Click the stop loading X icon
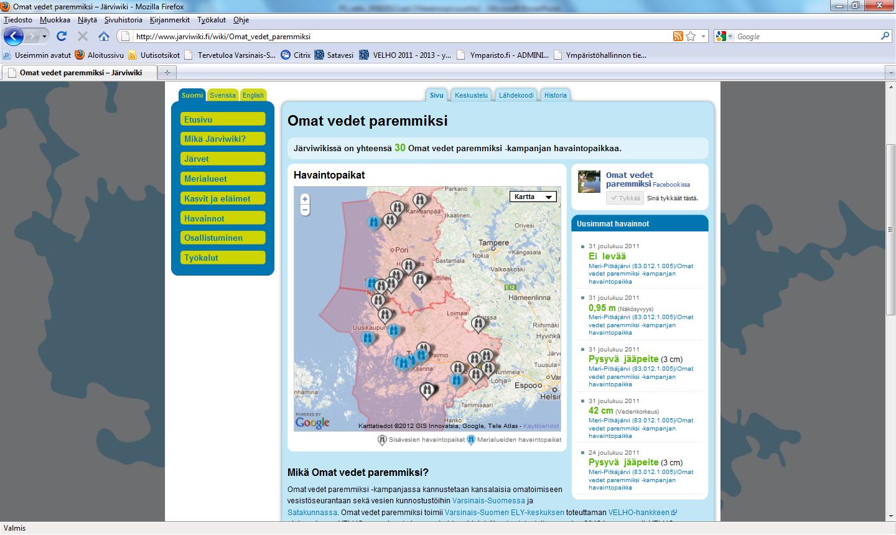 pyautogui.click(x=82, y=36)
